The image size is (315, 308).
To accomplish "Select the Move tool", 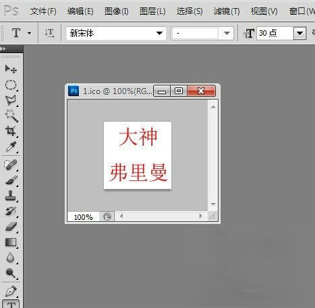I will tap(11, 69).
